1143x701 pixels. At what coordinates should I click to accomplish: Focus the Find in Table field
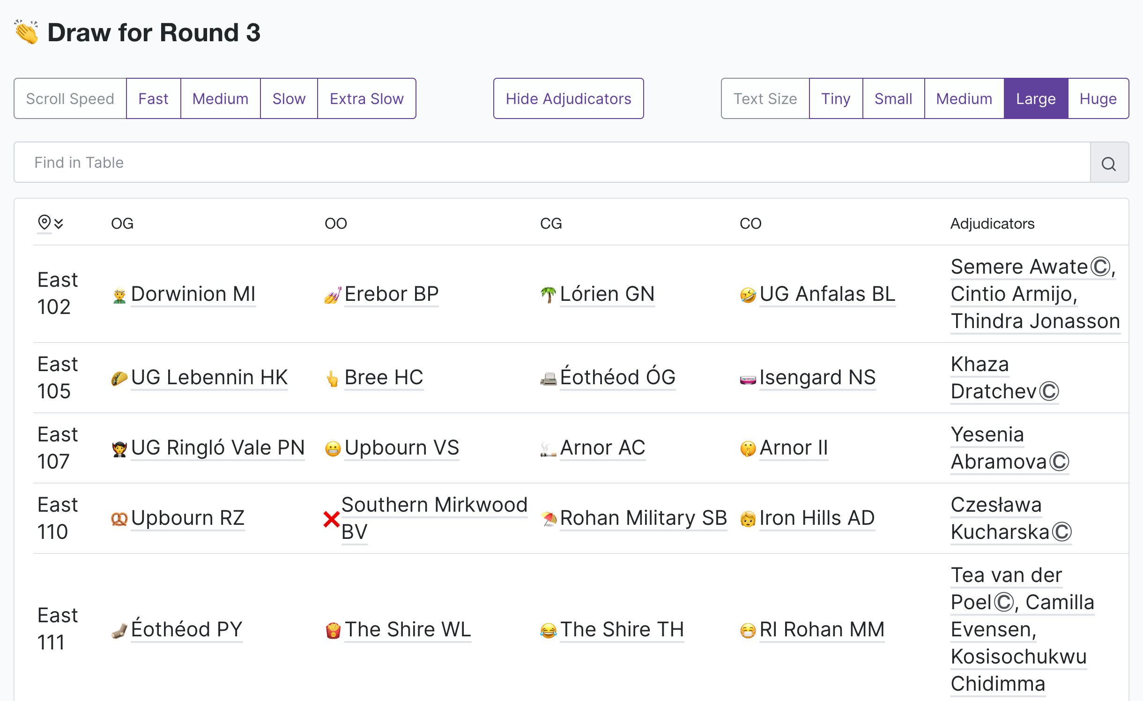[552, 162]
